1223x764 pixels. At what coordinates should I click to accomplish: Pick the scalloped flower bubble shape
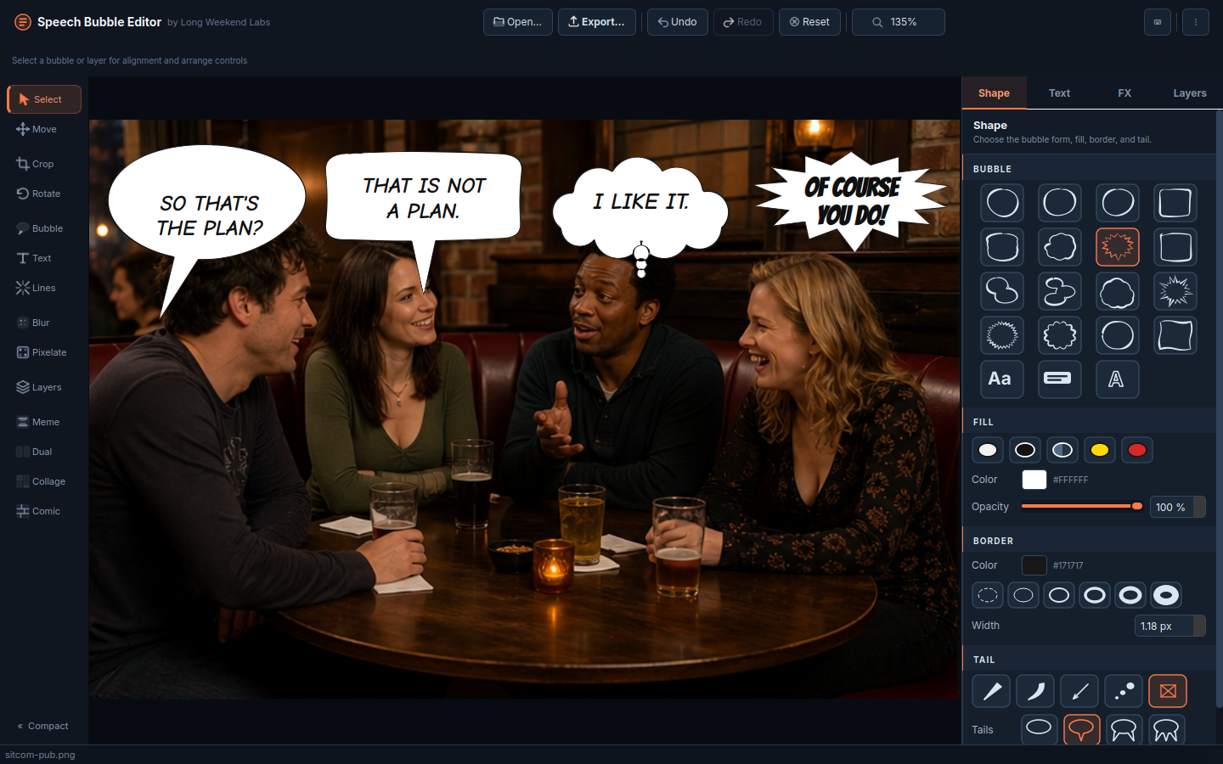point(1060,335)
